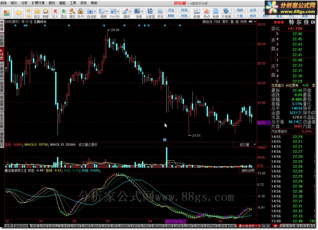This screenshot has width=318, height=230.
Task: Open the 新股 IPO icon
Action: [216, 13]
